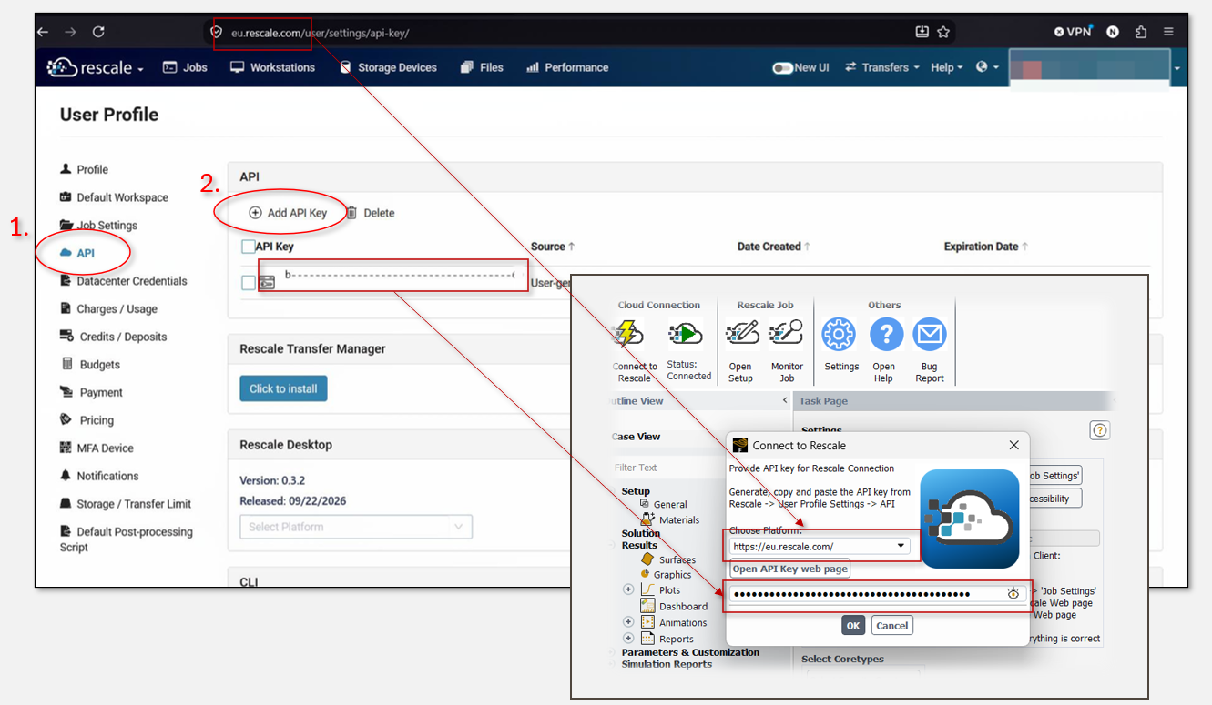This screenshot has height=705, width=1212.
Task: Click the Monitor Job ribbon icon
Action: coord(786,334)
